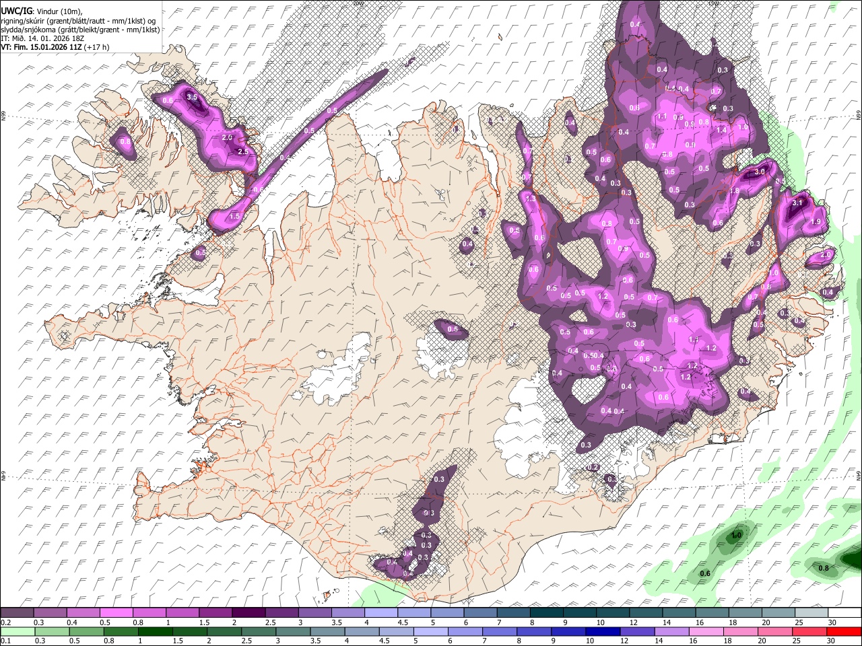Pick the rain scale swatch between 0.5 and 0.8
862x646 pixels.
pyautogui.click(x=86, y=631)
